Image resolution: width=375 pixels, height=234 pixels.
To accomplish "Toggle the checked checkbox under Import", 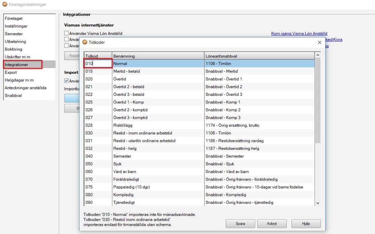I will [x=66, y=81].
